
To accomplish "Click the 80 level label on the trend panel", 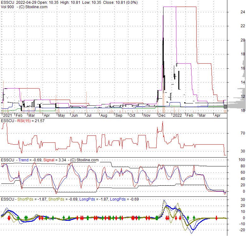I will [x=243, y=166].
